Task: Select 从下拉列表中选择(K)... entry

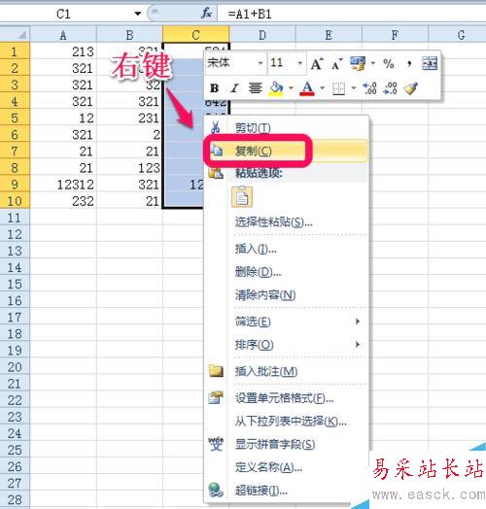Action: tap(287, 422)
